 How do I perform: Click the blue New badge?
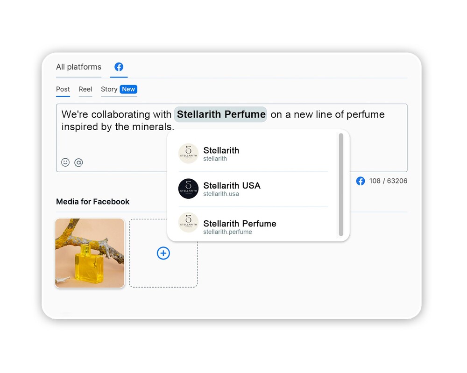128,89
